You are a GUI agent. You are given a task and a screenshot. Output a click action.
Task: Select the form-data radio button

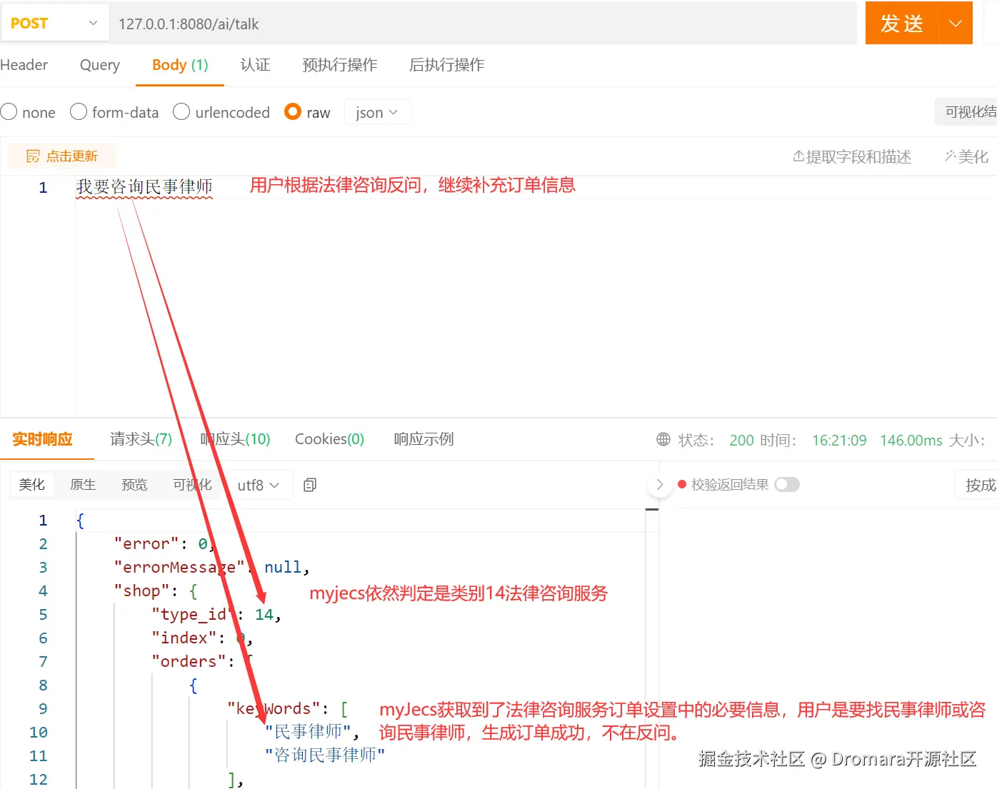[x=79, y=111]
